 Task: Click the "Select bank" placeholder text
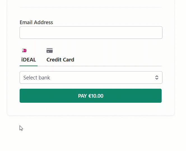37,78
